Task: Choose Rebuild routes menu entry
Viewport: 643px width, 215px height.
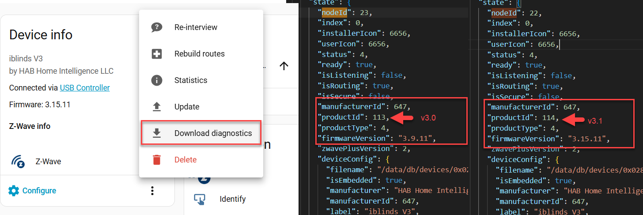Action: click(x=201, y=54)
